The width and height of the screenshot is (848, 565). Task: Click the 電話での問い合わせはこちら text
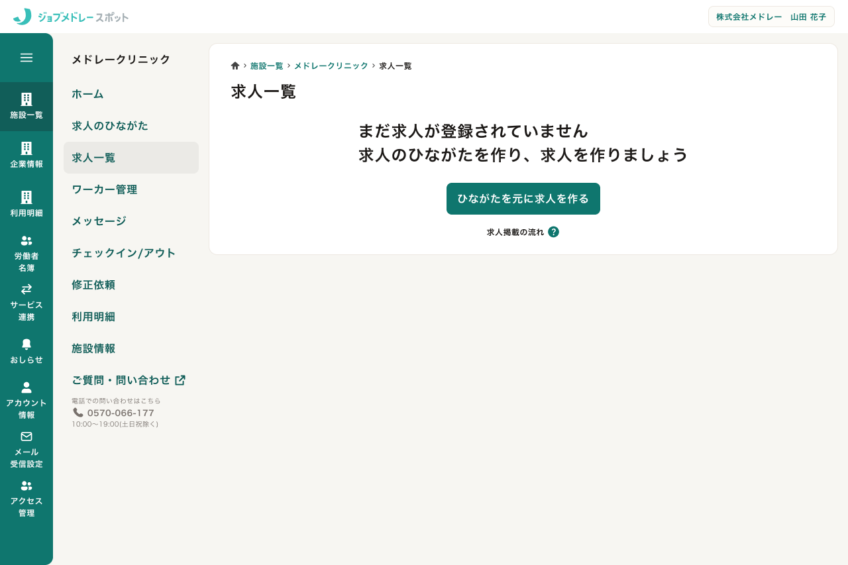[x=117, y=401]
